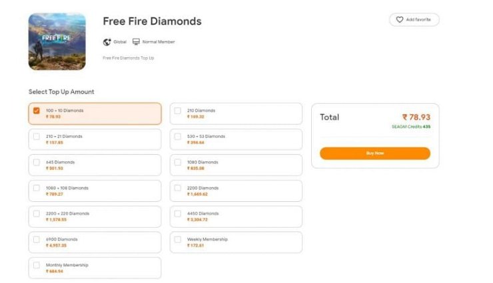Tick the Monthly Membership checkbox
Screen dimensions: 493x283
pos(37,266)
